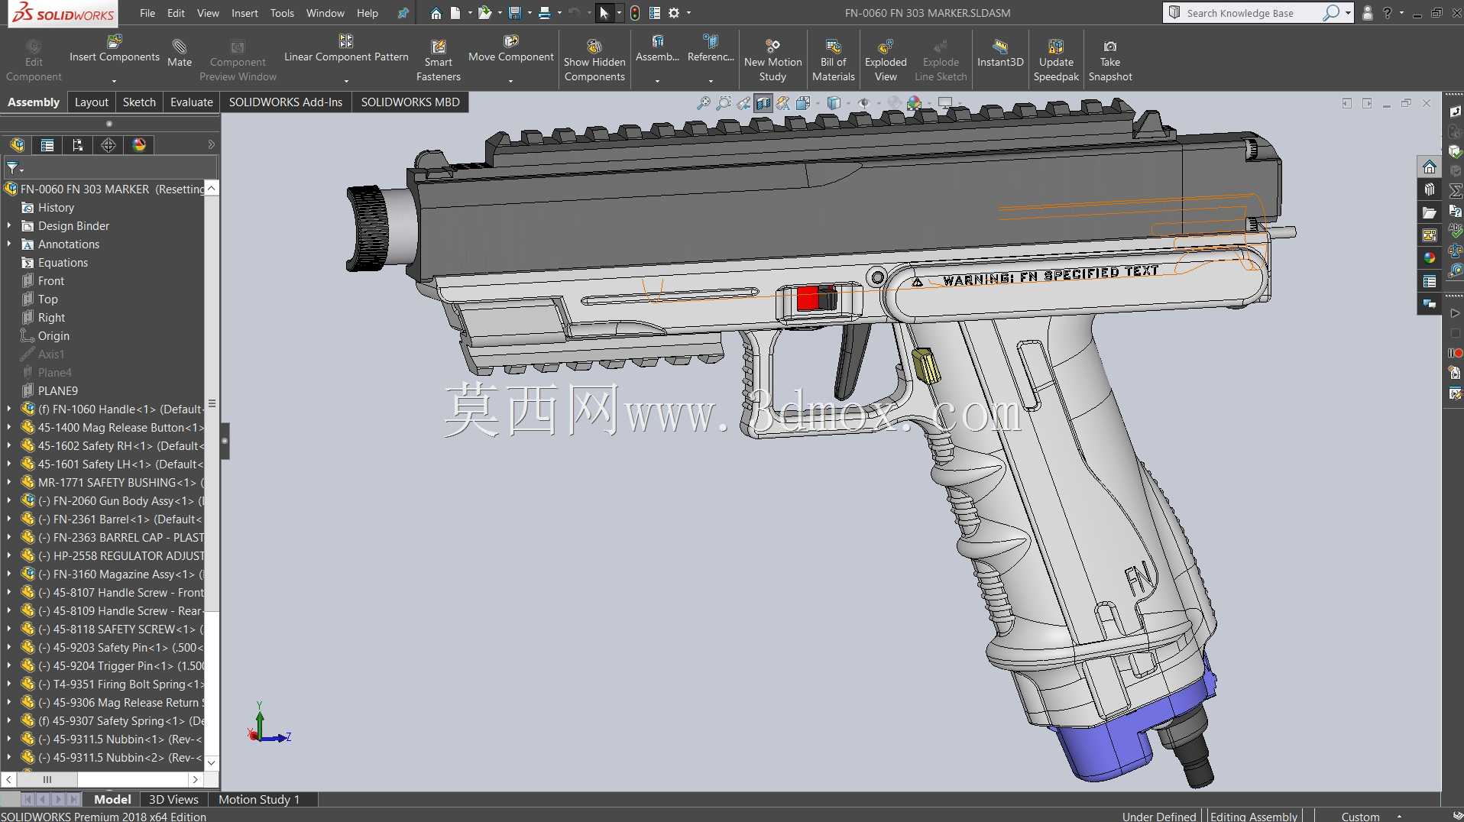
Task: Select the Front plane in tree
Action: [x=51, y=281]
